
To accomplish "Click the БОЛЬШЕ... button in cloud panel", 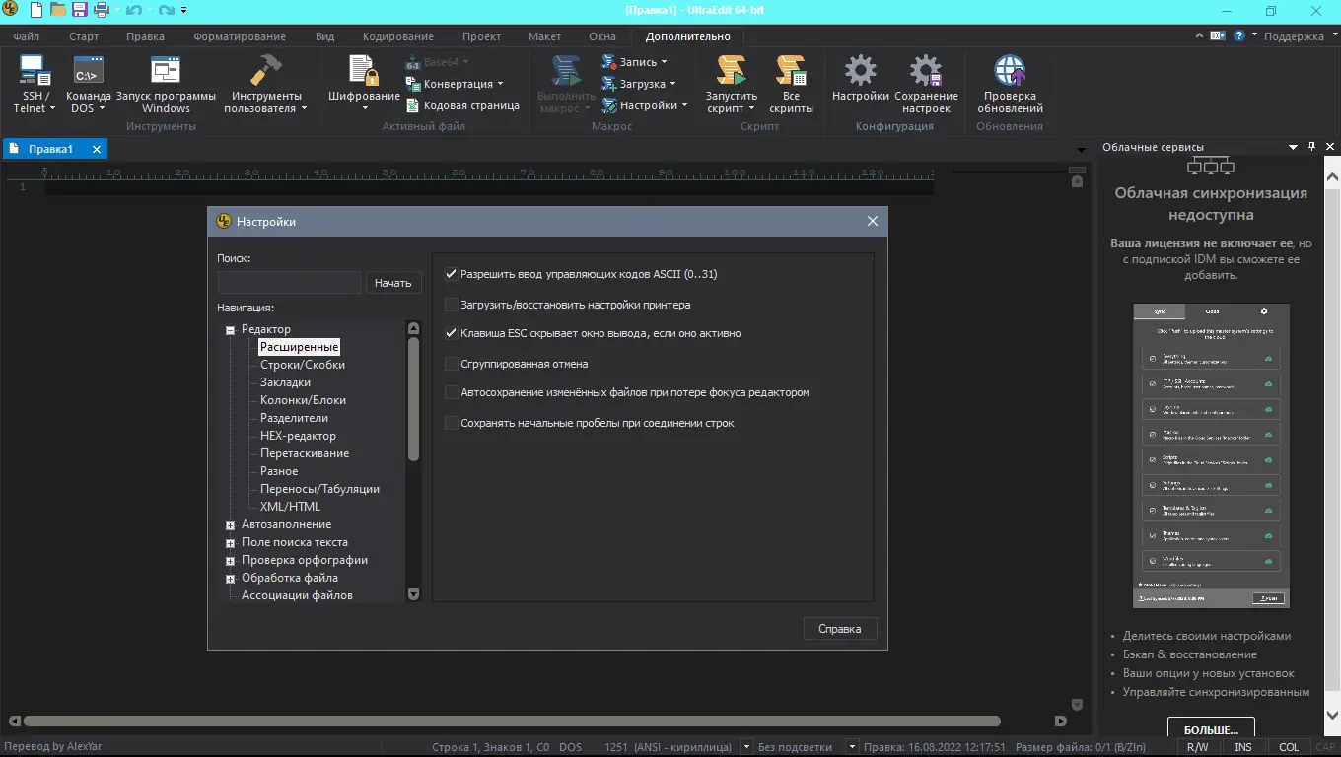I will pos(1211,729).
